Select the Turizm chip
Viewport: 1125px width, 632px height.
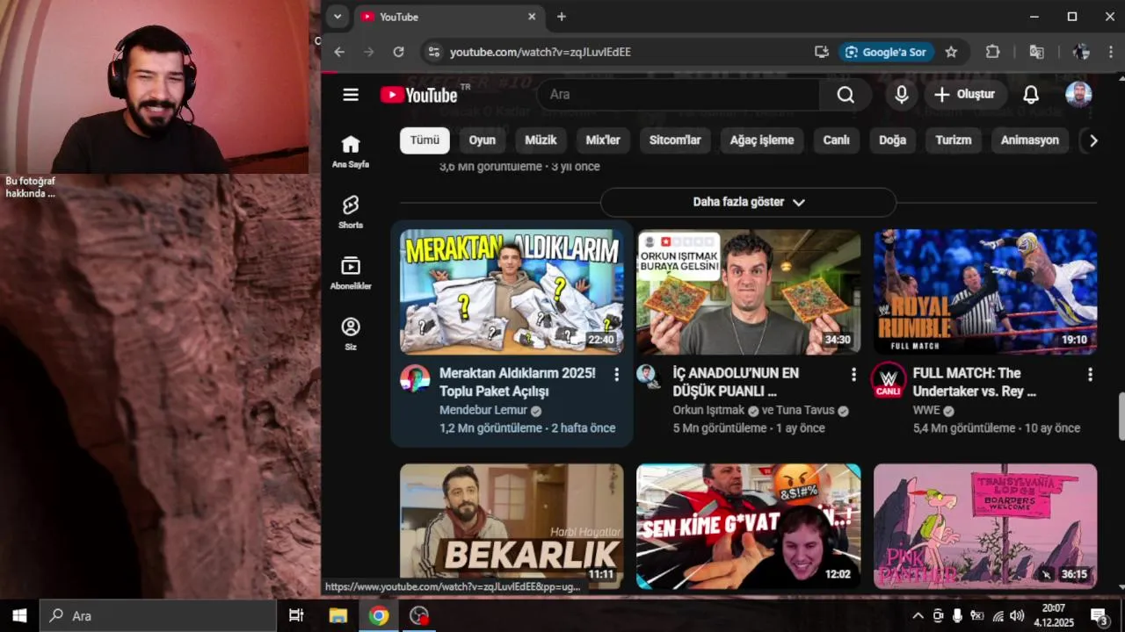[954, 140]
